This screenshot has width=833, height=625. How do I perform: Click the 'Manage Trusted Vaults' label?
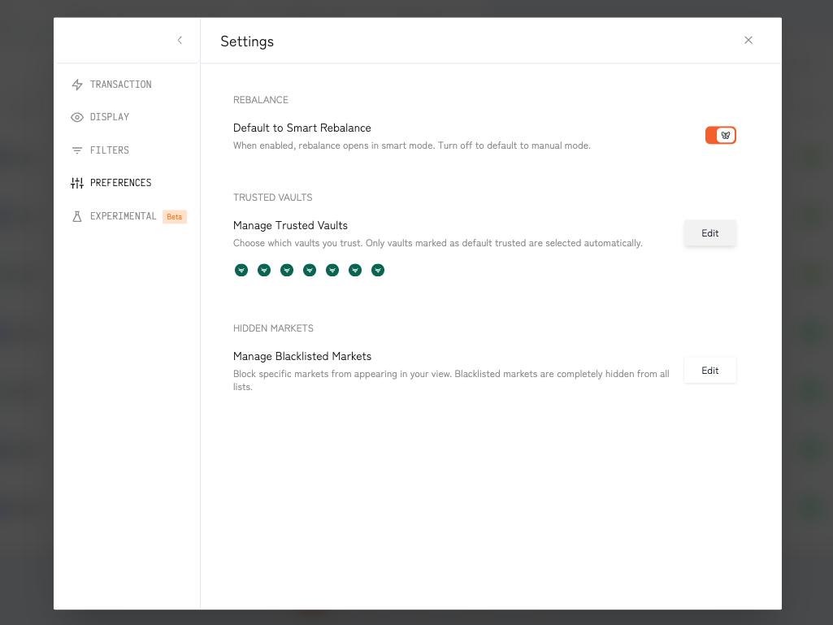[290, 225]
